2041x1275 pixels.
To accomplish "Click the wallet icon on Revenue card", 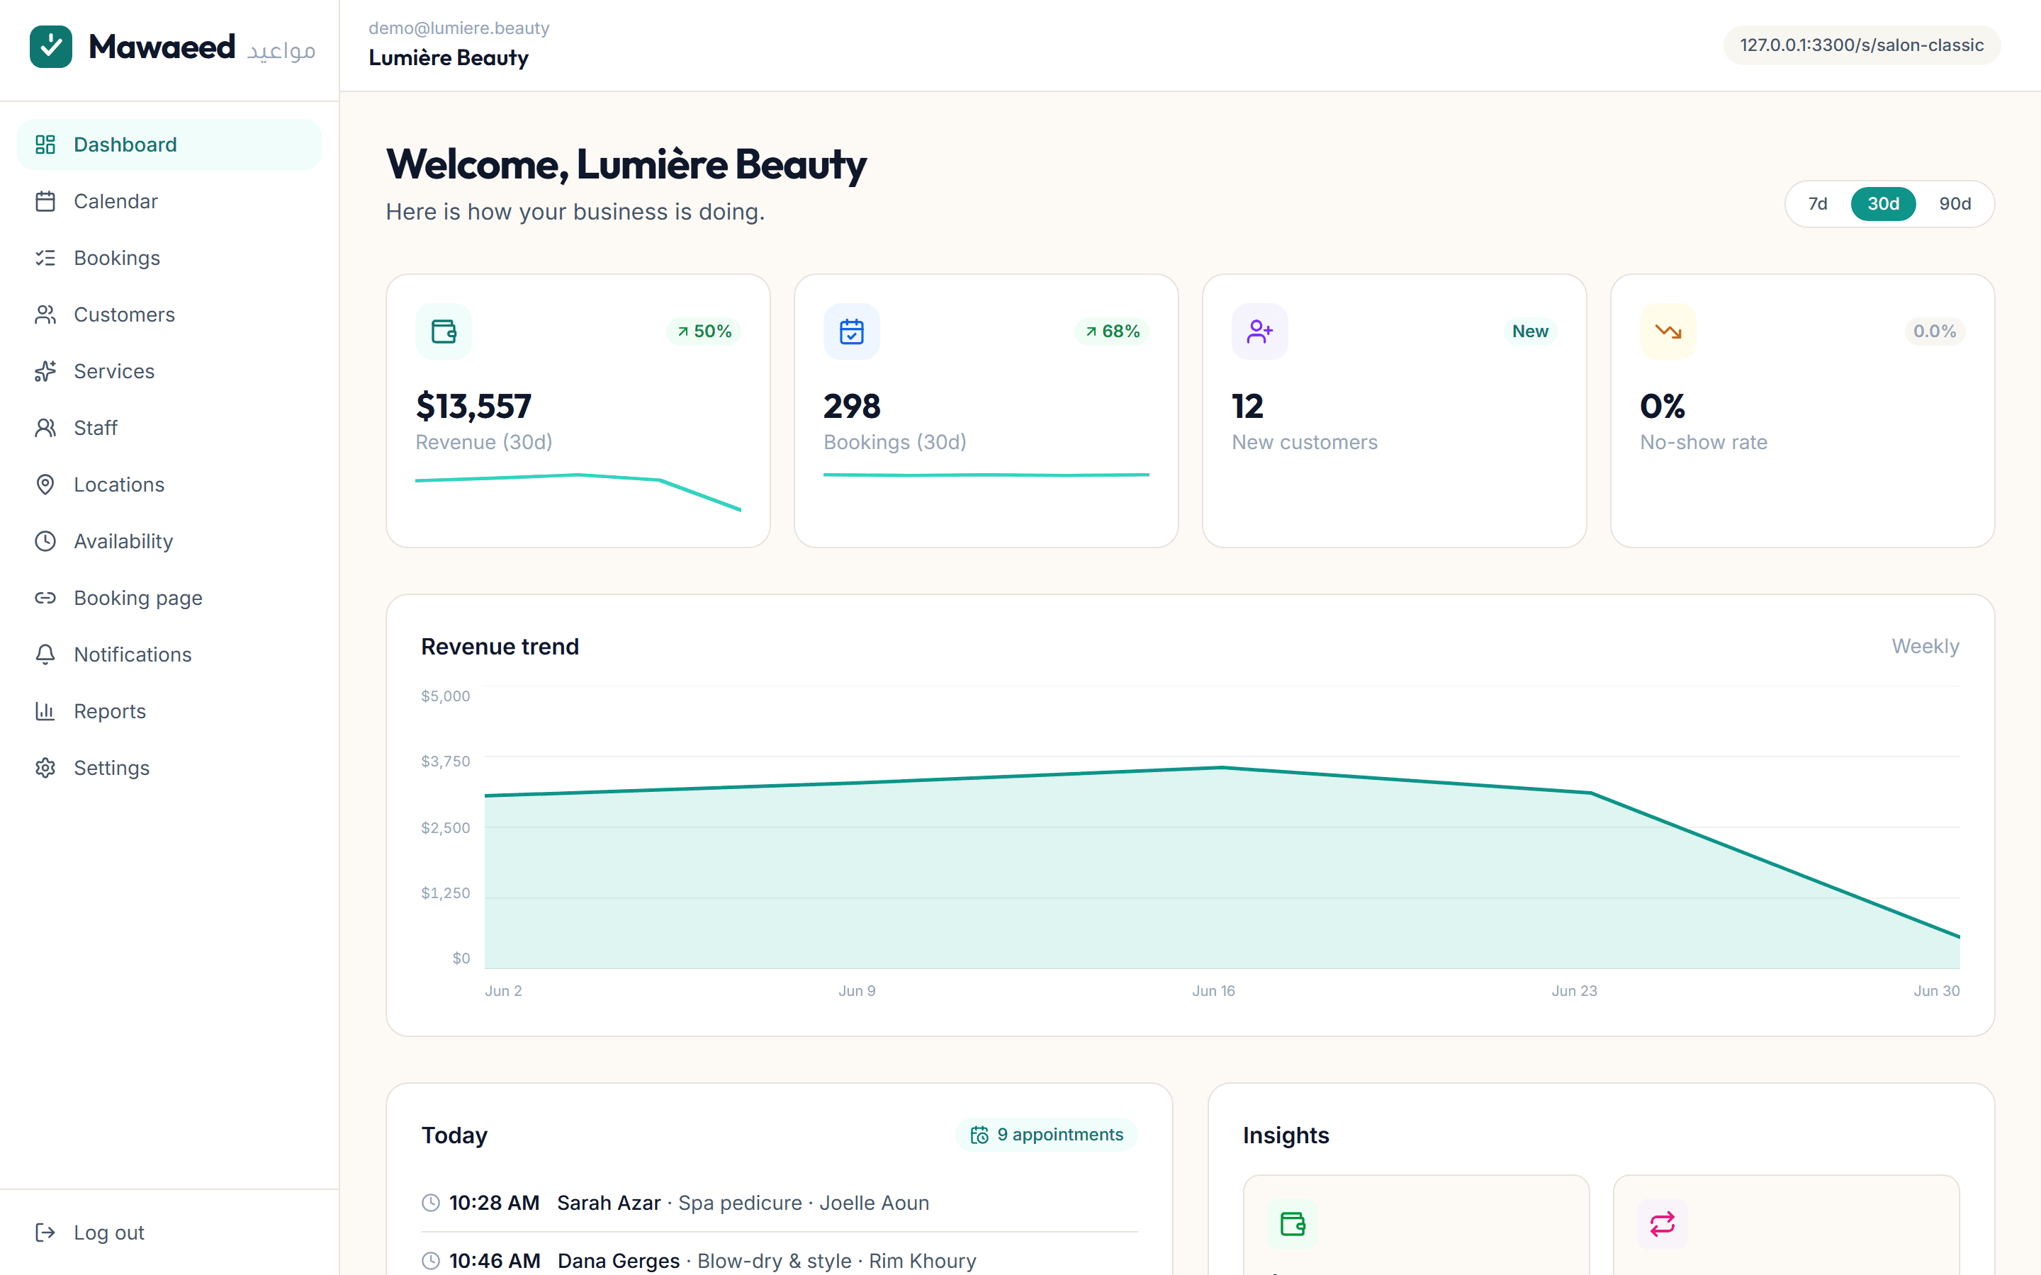I will pyautogui.click(x=444, y=331).
